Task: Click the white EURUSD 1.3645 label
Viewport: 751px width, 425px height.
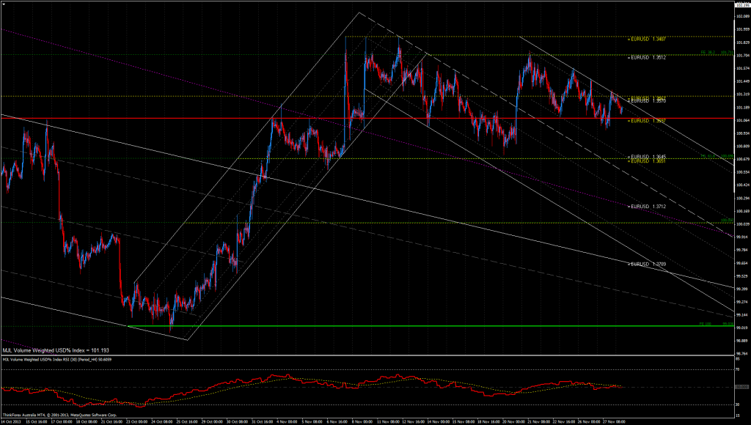Action: 647,157
